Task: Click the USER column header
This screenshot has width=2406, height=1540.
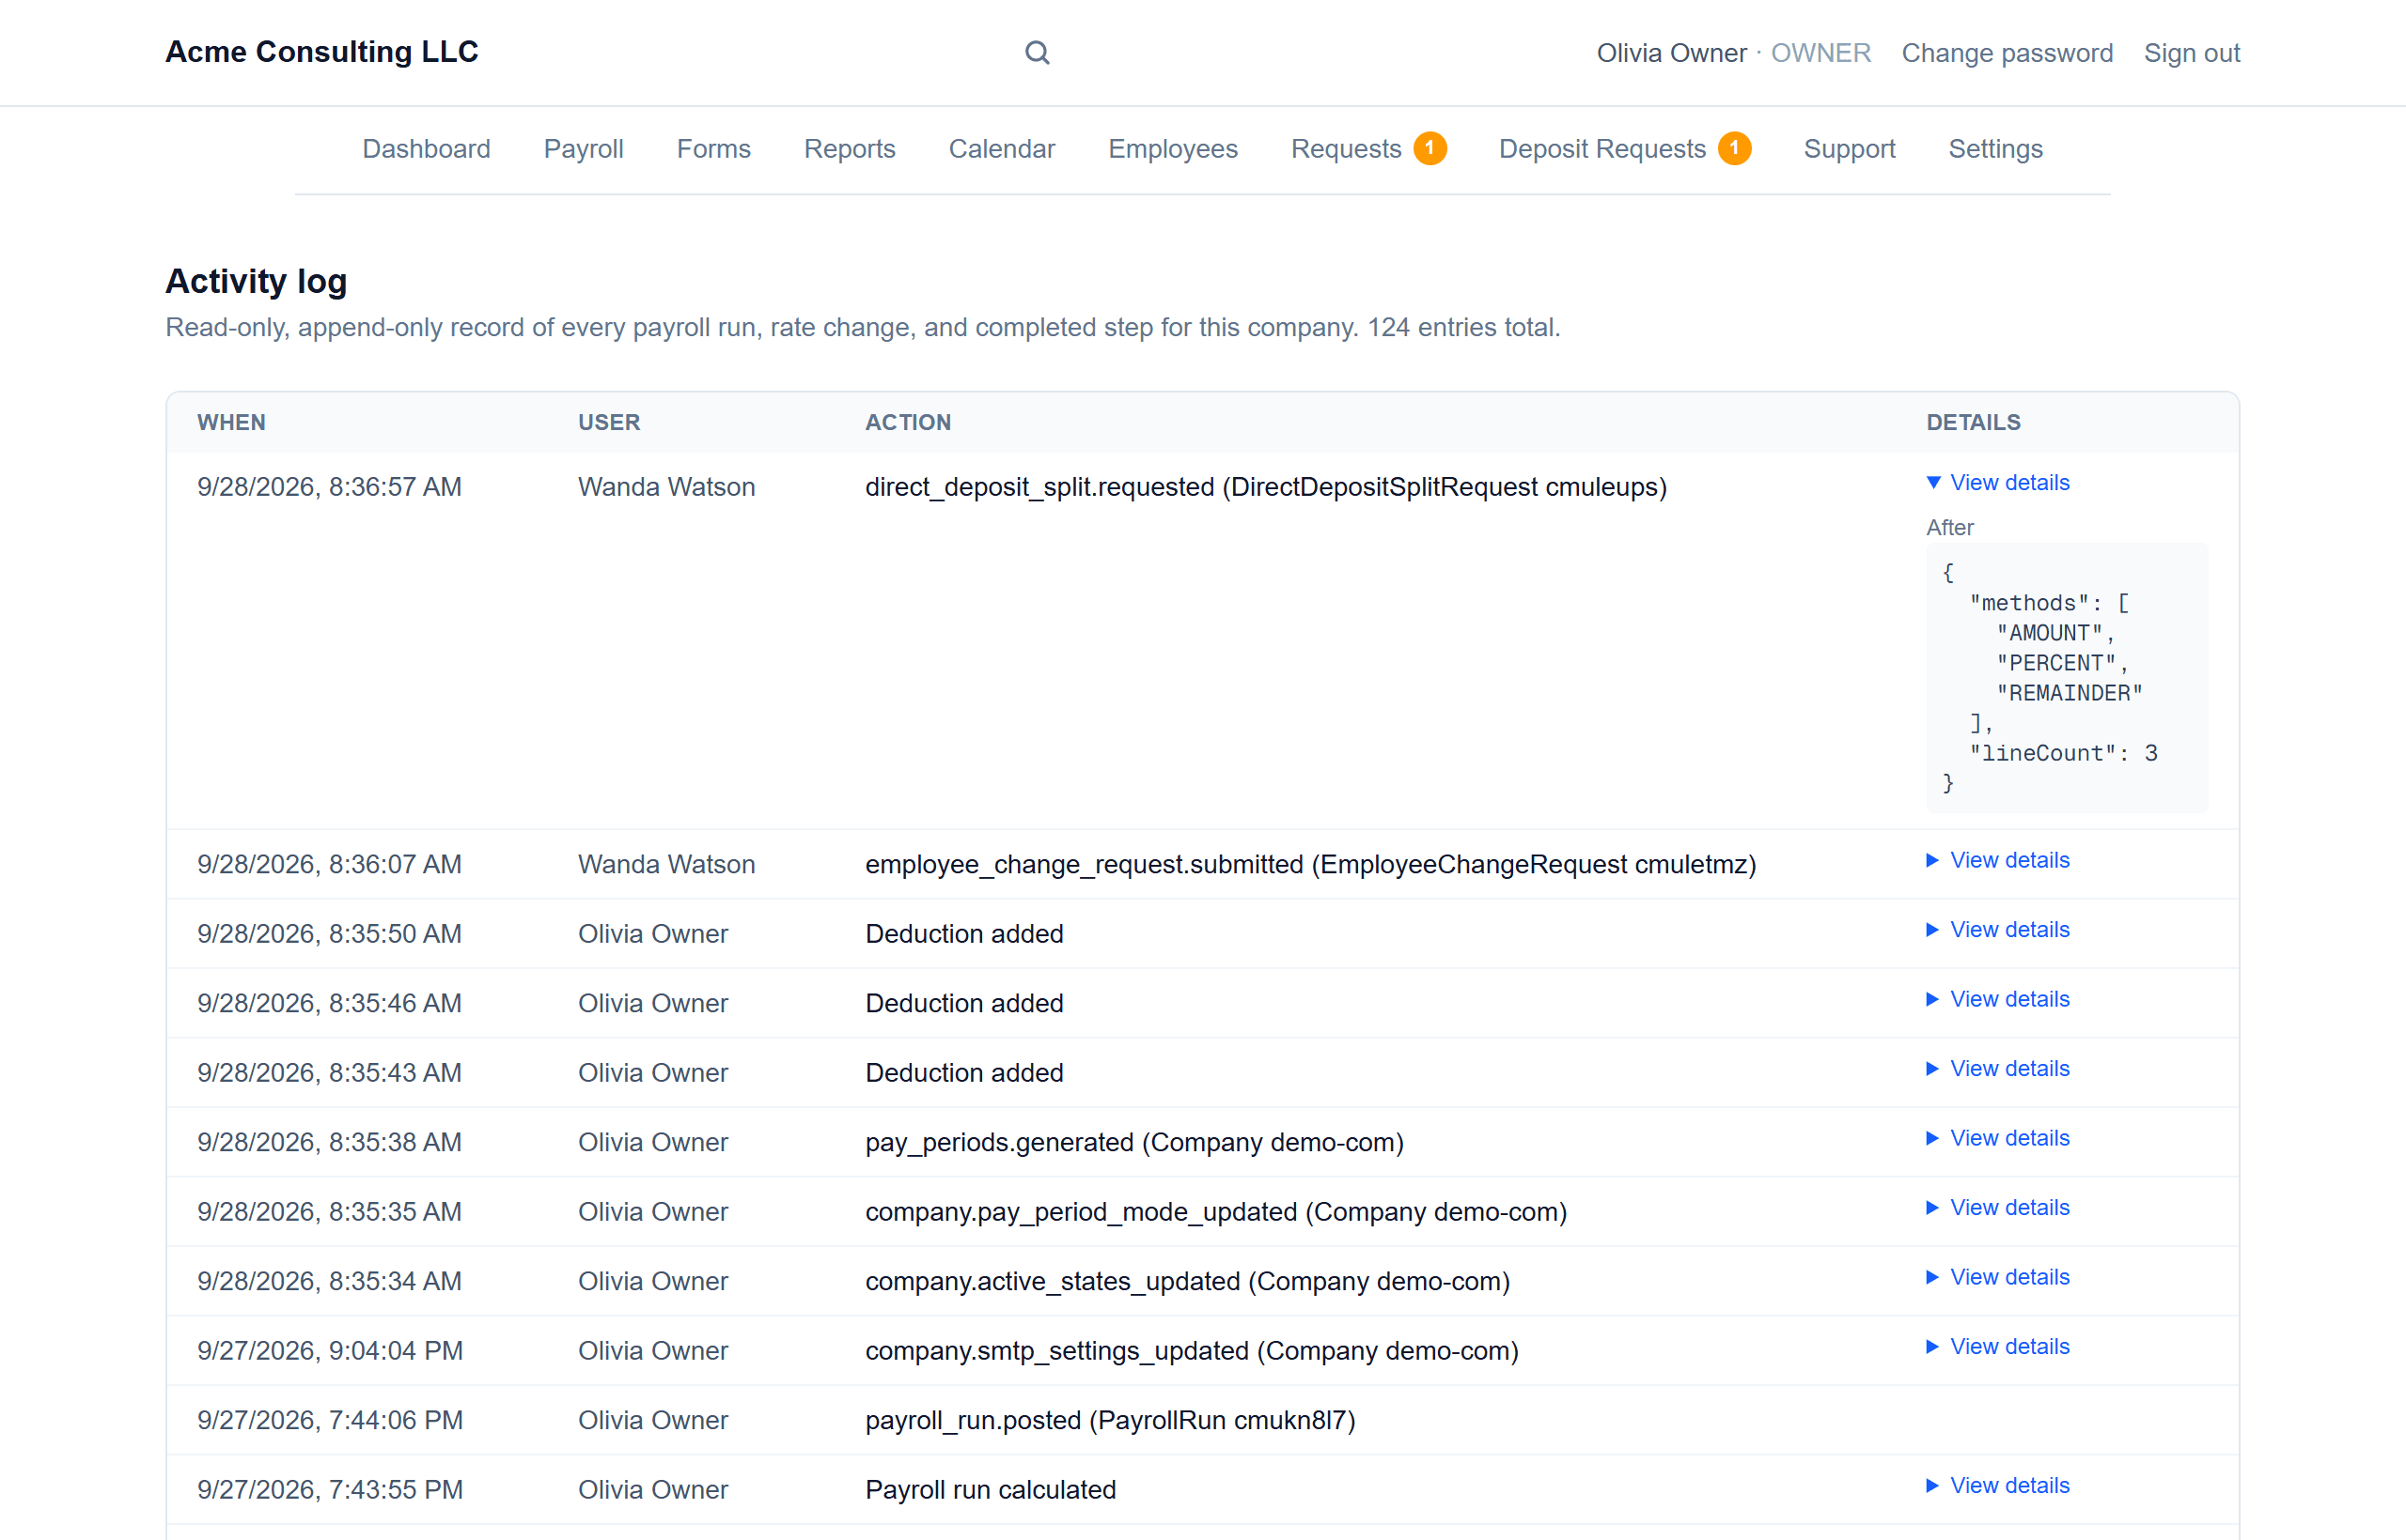Action: (x=608, y=422)
